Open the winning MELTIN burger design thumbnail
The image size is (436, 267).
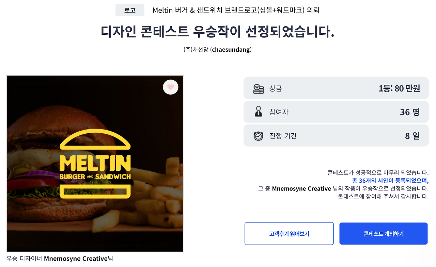tap(95, 164)
